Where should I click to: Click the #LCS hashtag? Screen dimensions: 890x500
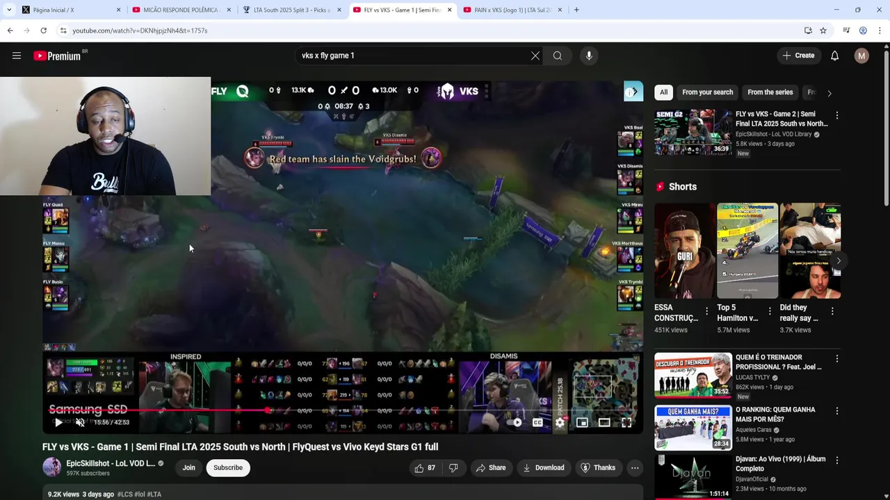point(124,494)
